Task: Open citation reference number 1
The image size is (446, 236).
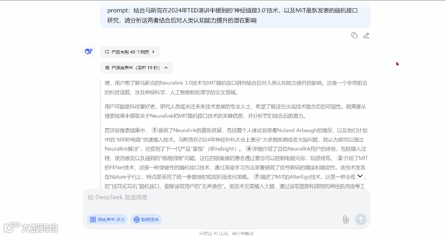Action: click(154, 130)
